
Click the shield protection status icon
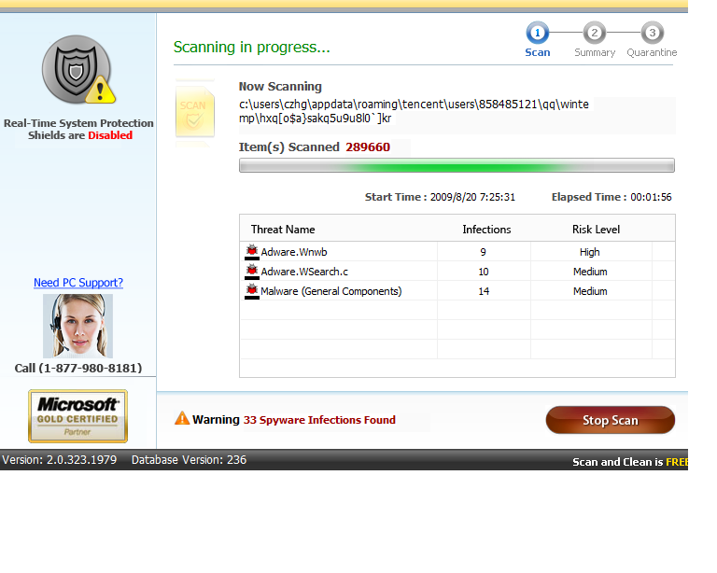pyautogui.click(x=78, y=69)
